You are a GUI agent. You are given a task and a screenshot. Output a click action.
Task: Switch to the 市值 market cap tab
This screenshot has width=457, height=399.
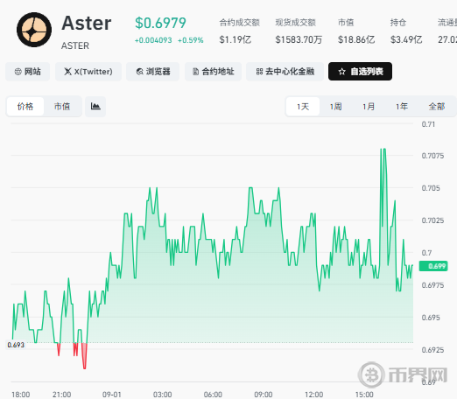(x=62, y=107)
